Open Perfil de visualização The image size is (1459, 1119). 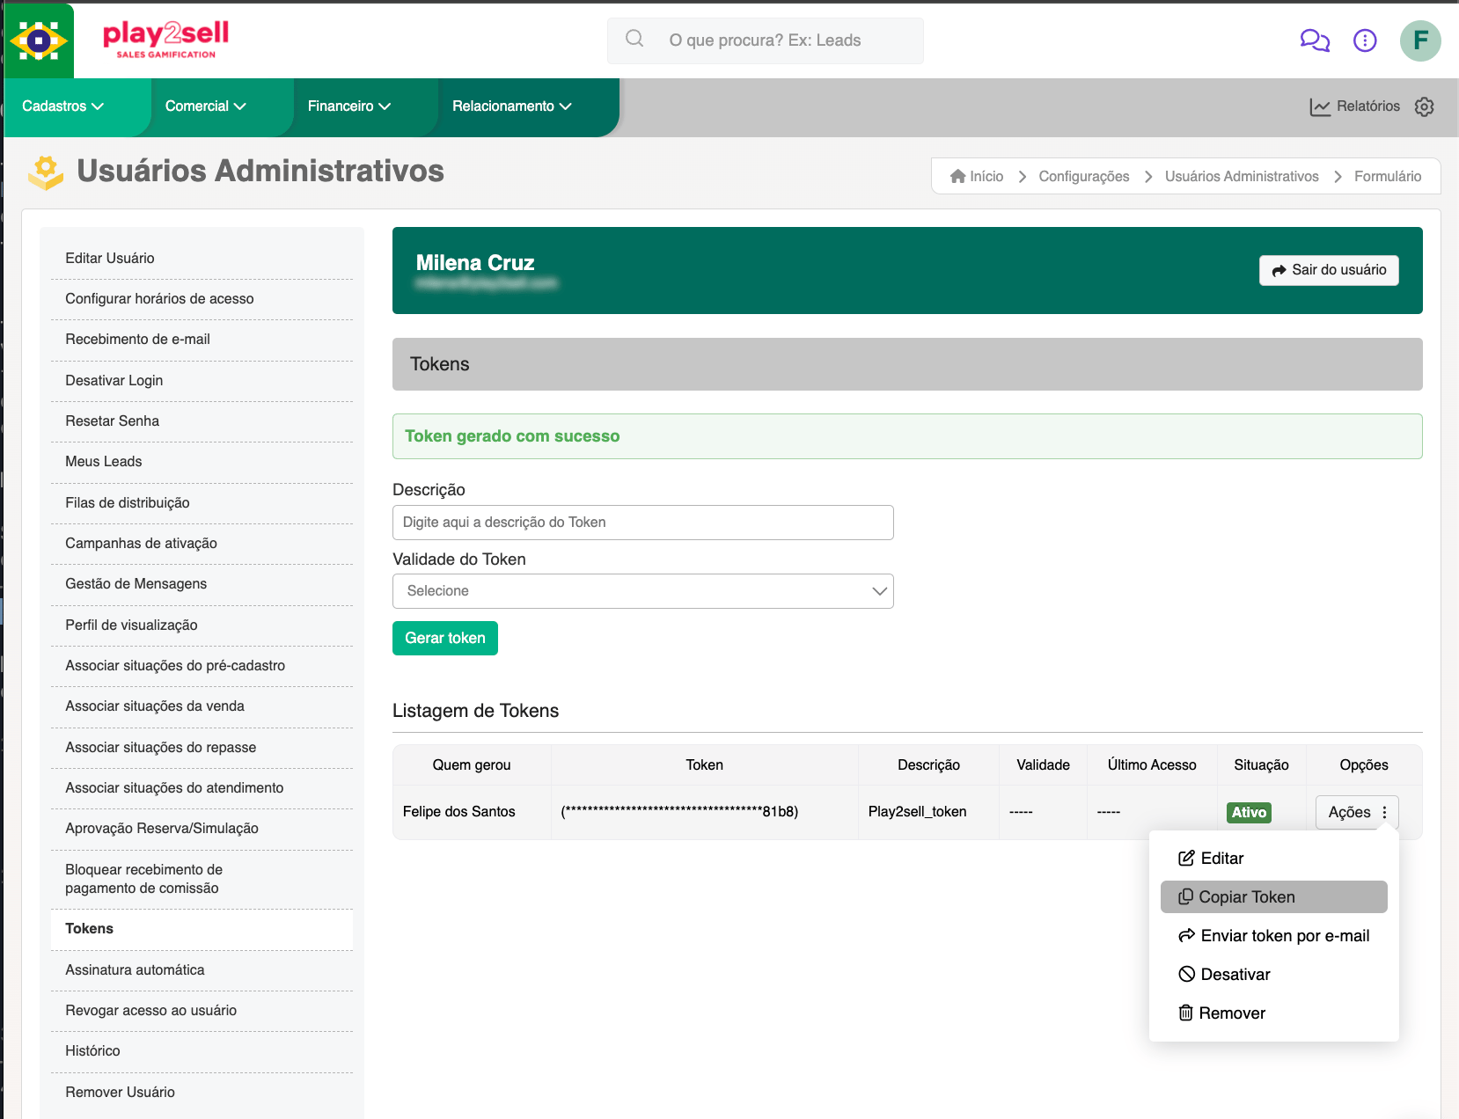(202, 625)
